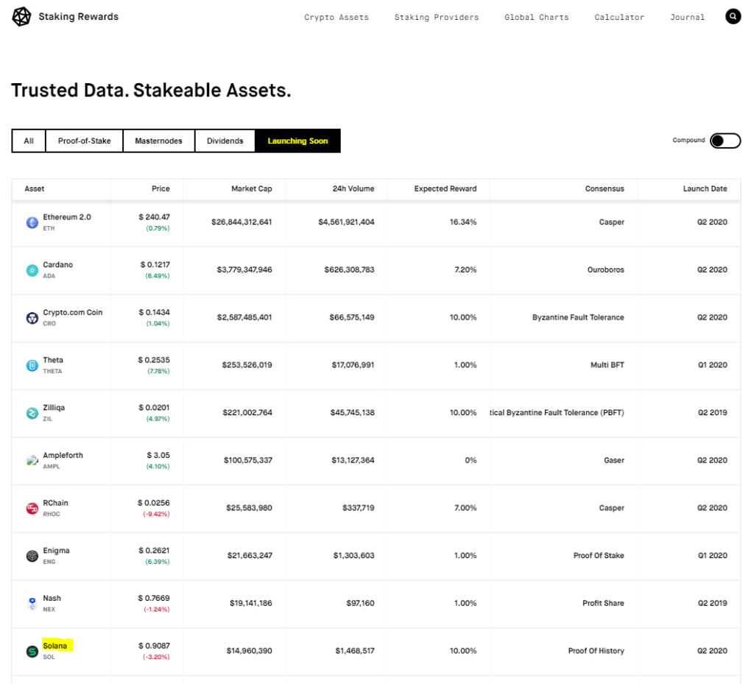Click the SOL ticker symbol

(49, 657)
